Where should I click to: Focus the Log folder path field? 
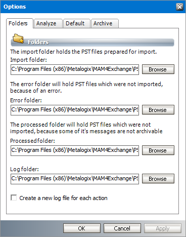pos(75,179)
